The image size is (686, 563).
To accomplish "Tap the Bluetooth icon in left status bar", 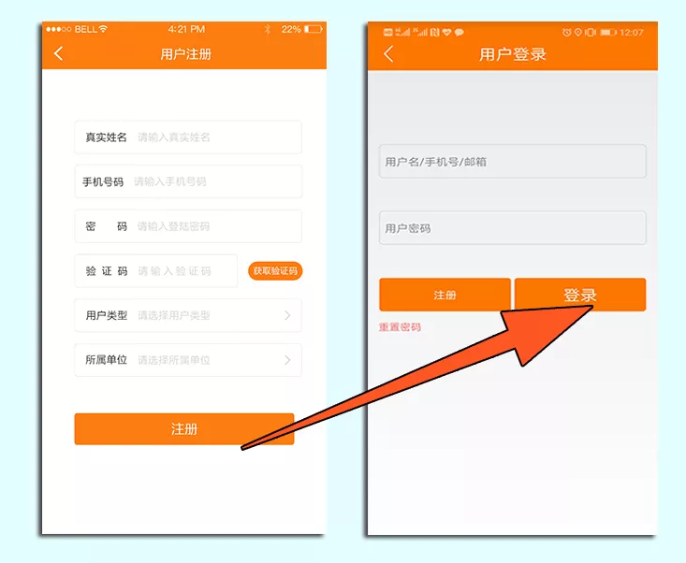I will [267, 30].
